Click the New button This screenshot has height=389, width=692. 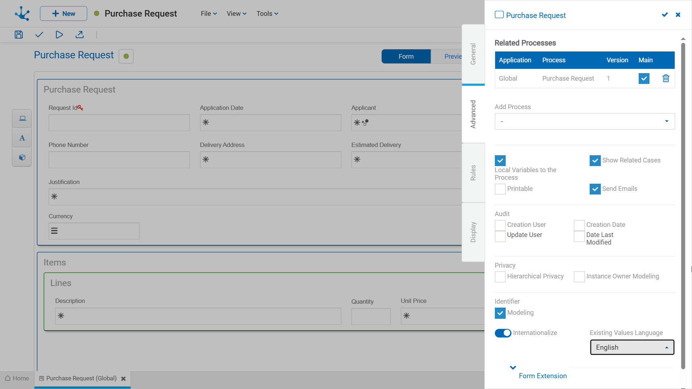[63, 14]
